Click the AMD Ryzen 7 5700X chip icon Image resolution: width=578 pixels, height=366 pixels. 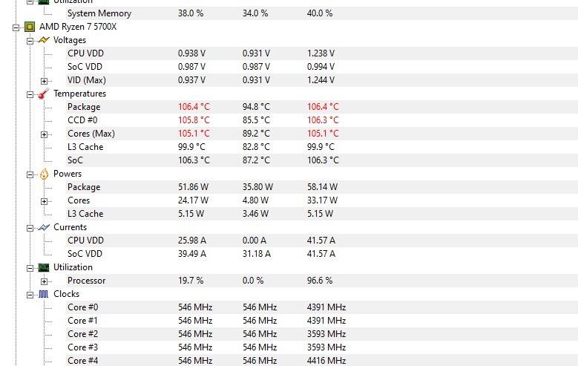click(x=30, y=27)
